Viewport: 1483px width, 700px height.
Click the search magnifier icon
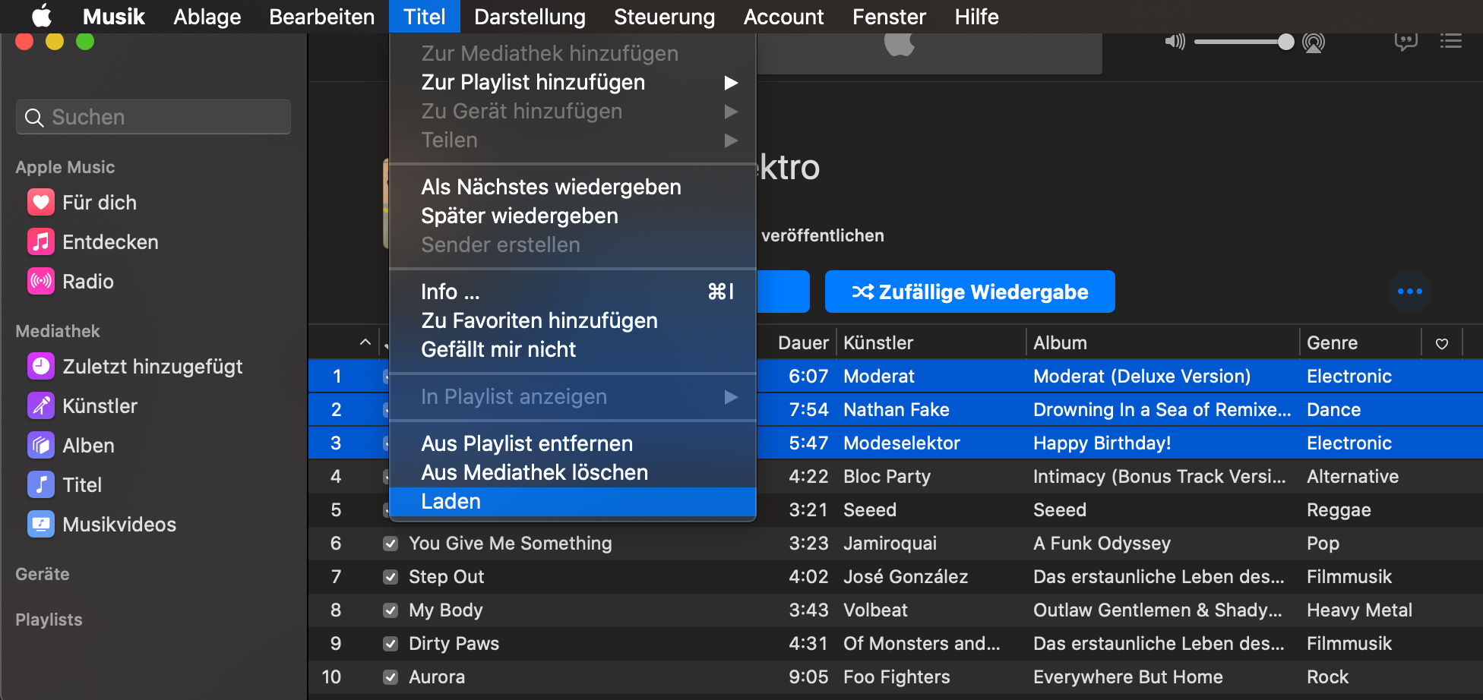pos(34,118)
